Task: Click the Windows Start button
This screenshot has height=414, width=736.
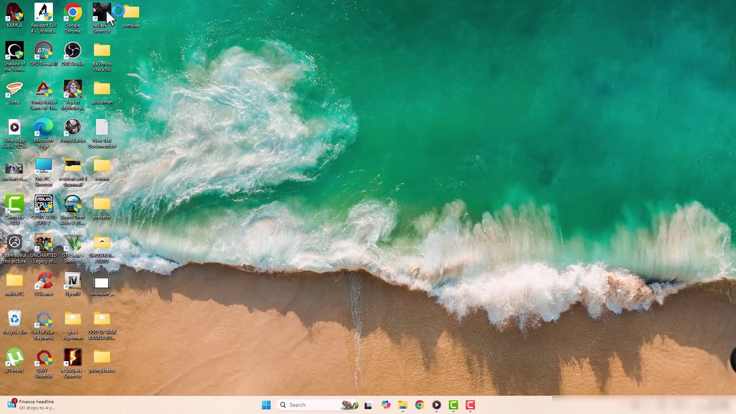Action: 266,405
